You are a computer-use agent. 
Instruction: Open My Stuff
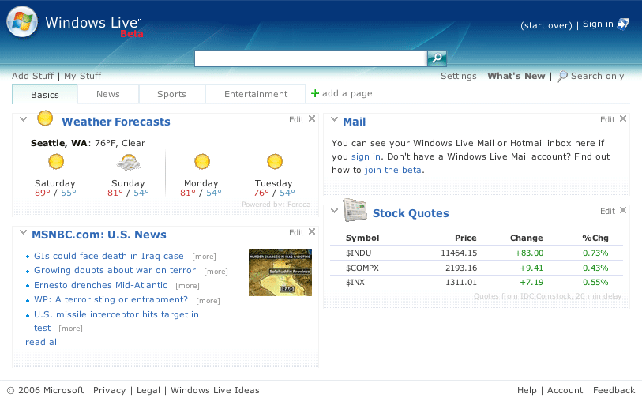tap(82, 76)
